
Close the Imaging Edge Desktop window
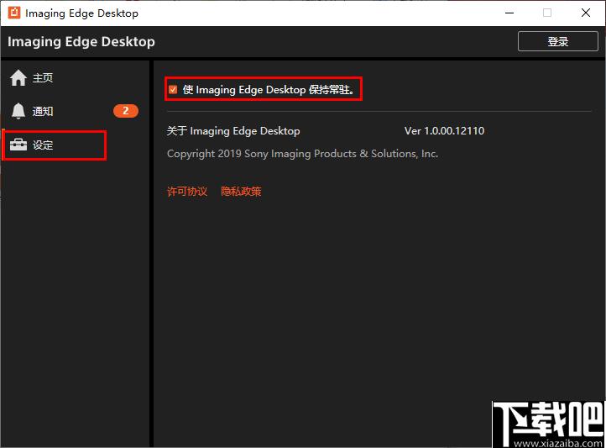pyautogui.click(x=586, y=13)
